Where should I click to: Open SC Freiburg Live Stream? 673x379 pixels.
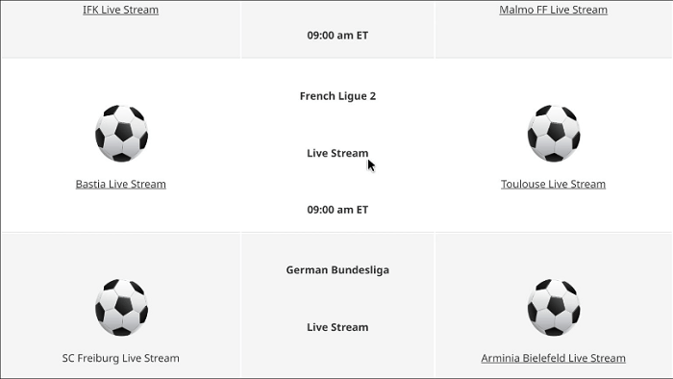pyautogui.click(x=120, y=358)
